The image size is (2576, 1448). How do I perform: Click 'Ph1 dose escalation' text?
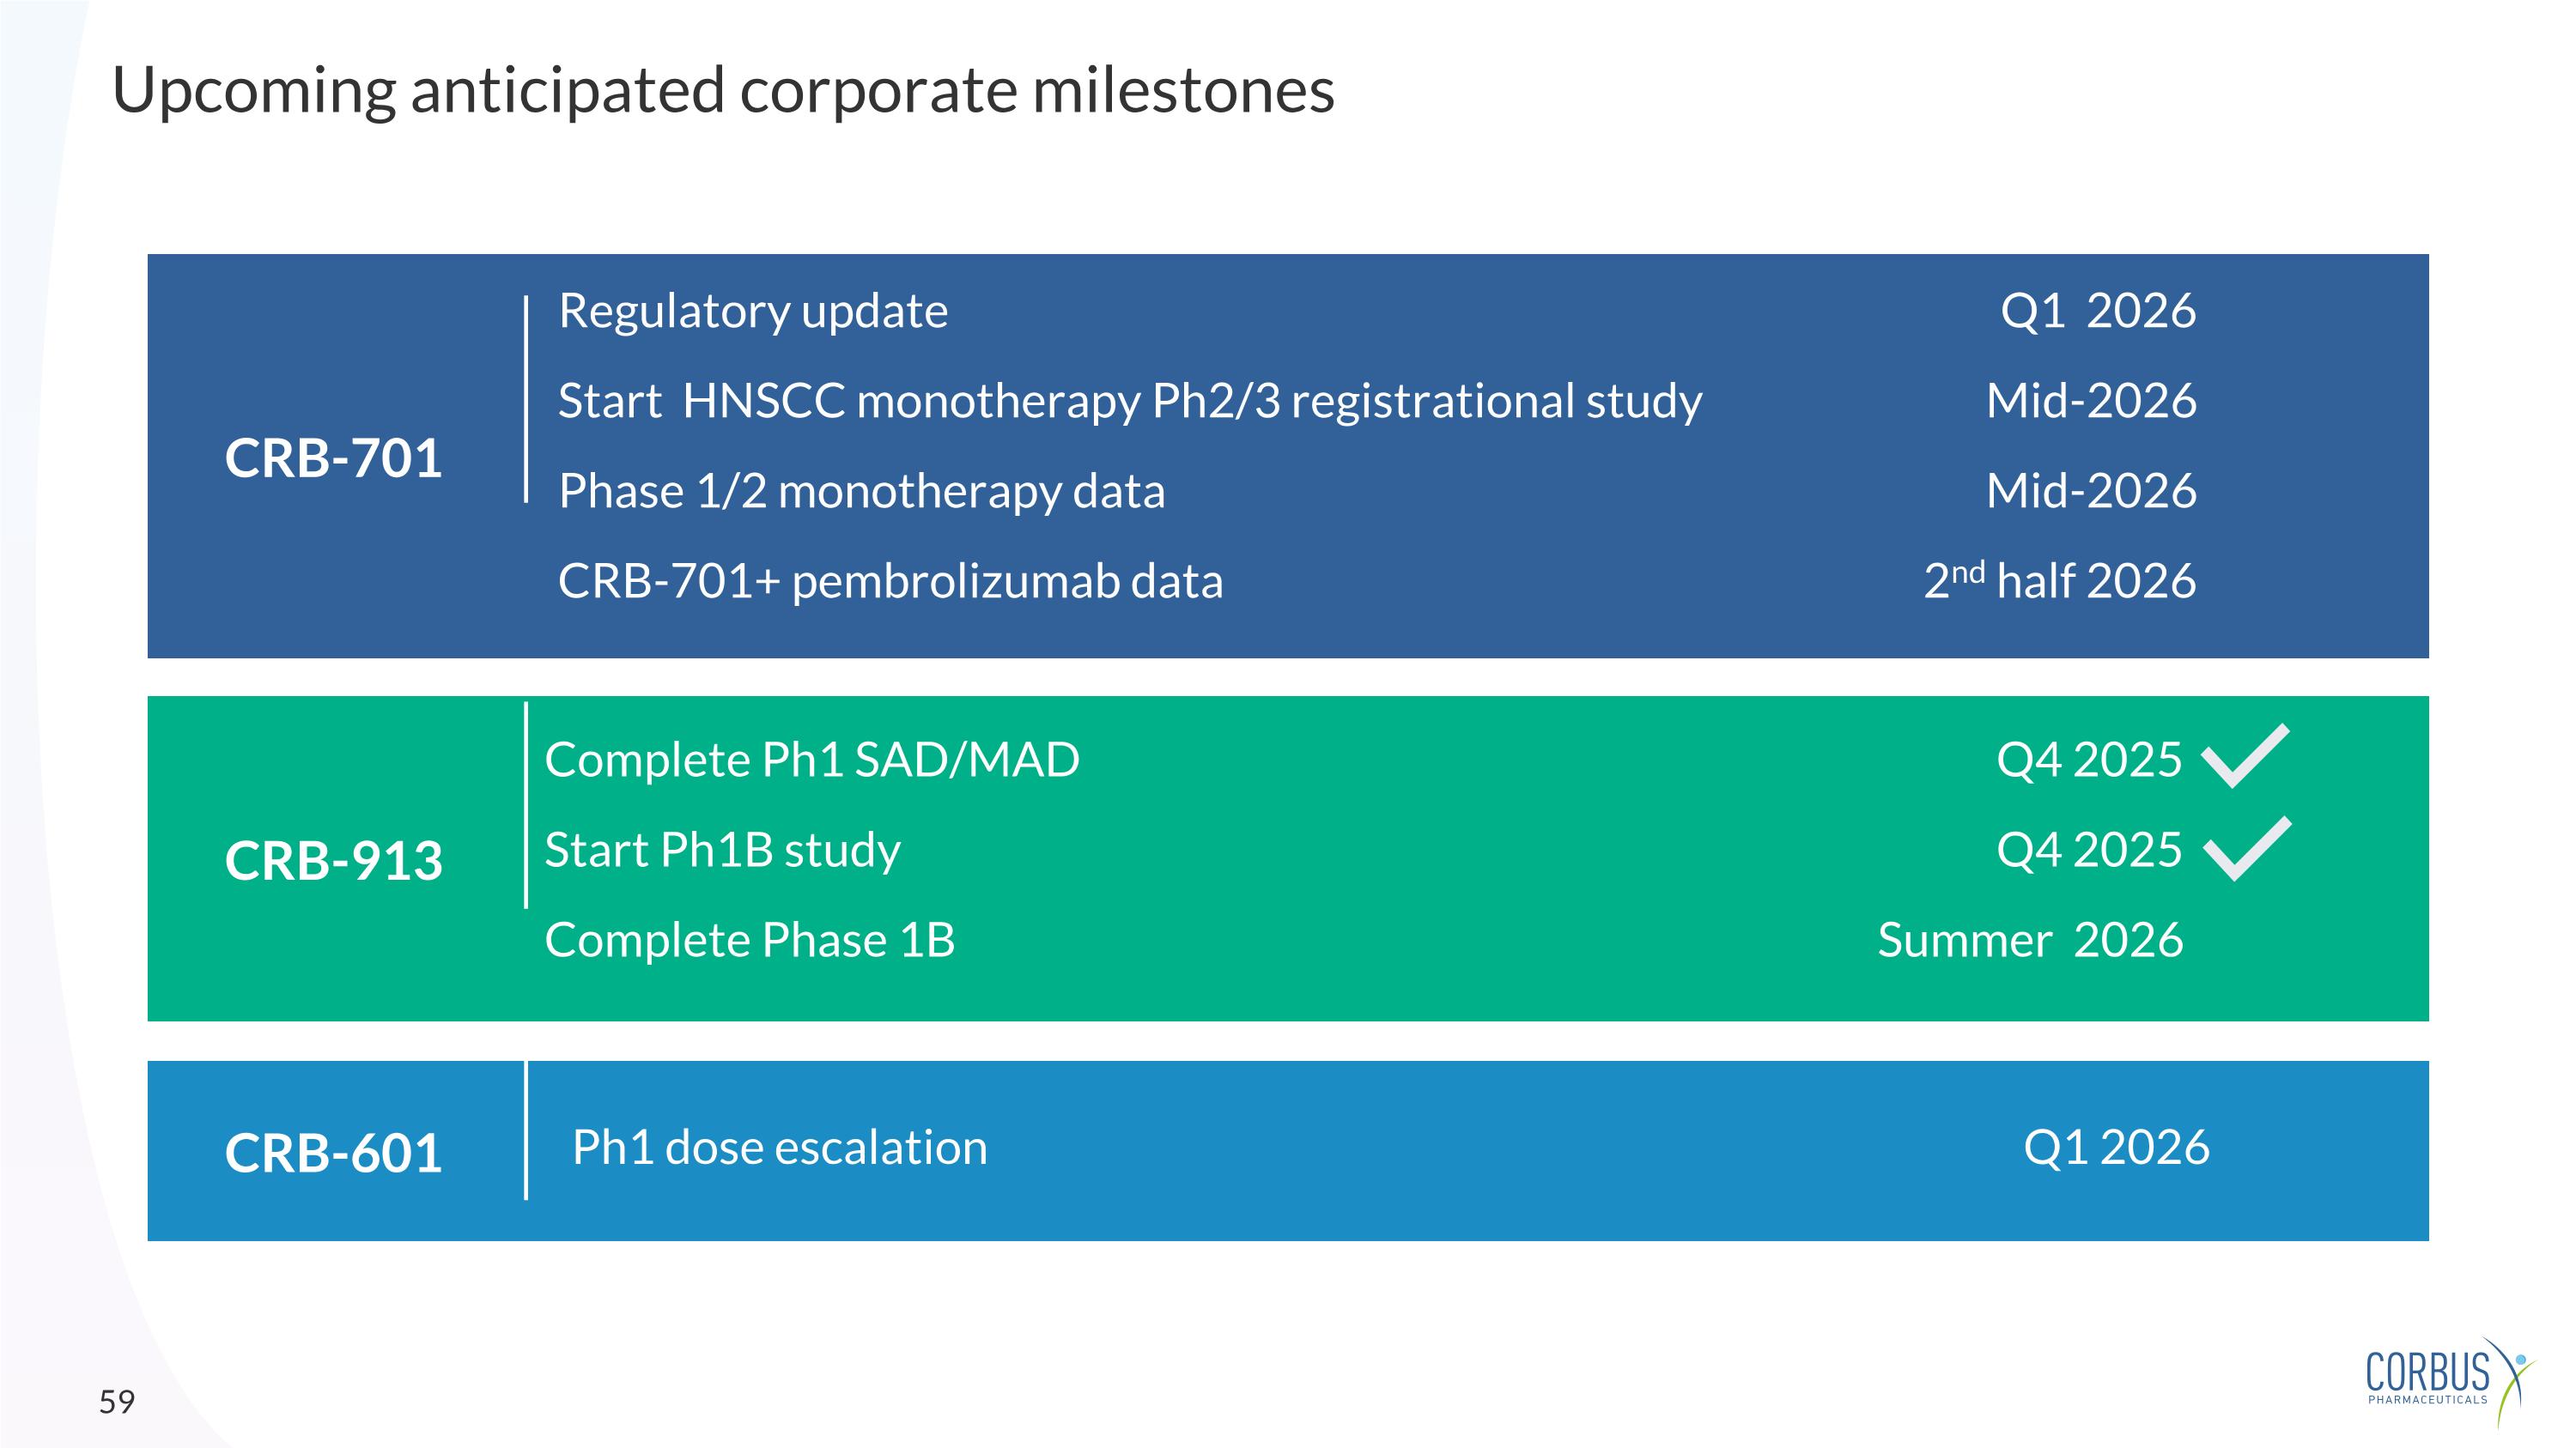779,1148
